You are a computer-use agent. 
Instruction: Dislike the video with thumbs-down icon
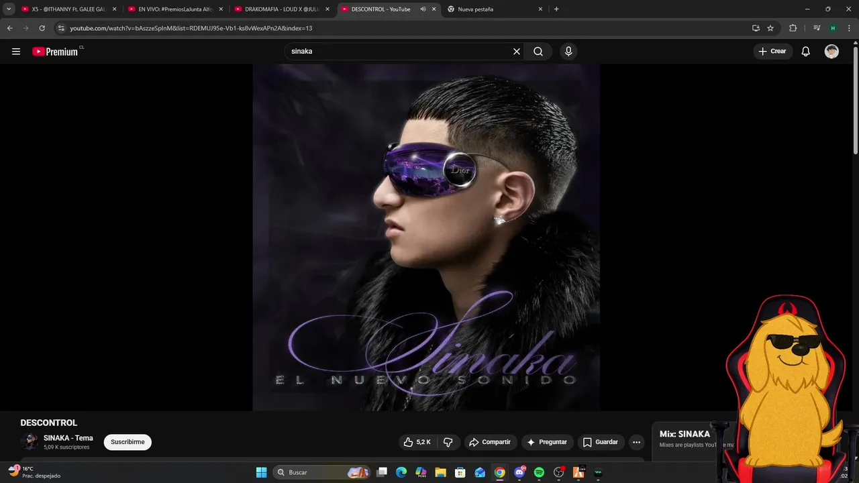pos(448,442)
